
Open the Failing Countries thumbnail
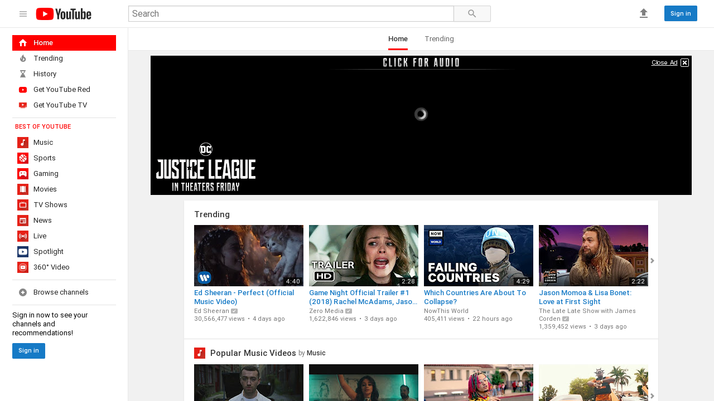point(479,256)
